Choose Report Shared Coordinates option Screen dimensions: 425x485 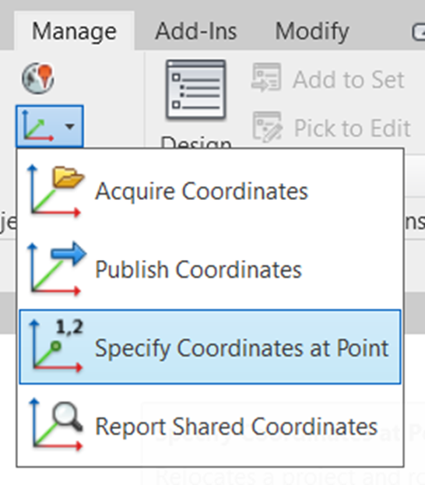point(210,426)
